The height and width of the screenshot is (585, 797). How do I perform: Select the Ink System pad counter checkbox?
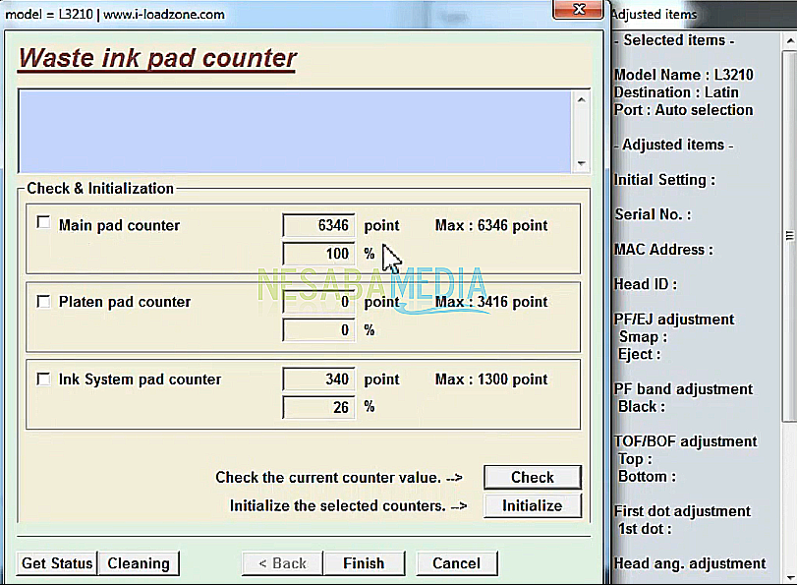point(43,379)
